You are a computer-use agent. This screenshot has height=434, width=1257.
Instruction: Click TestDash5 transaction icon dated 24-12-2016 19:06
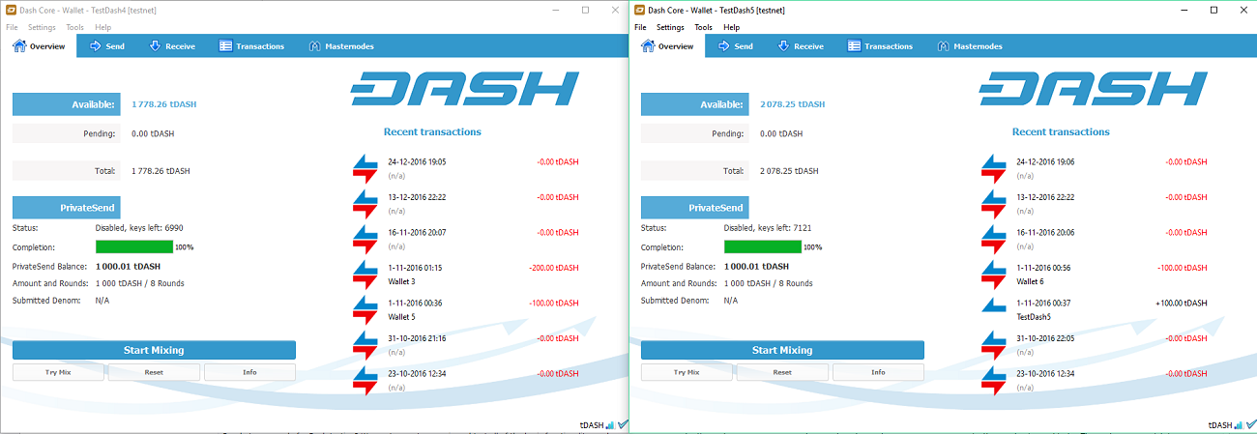[993, 169]
